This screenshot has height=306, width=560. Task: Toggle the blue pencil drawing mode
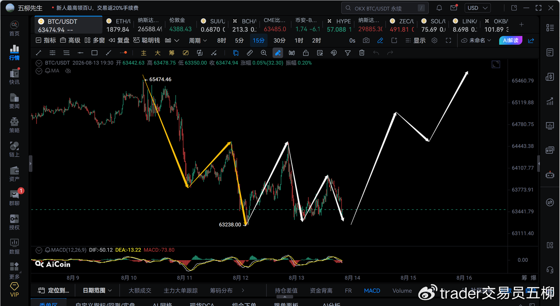coord(380,40)
